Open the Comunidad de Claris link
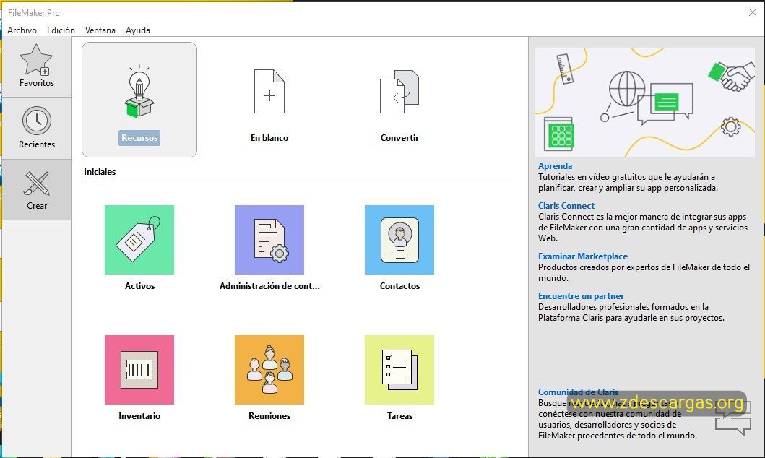The image size is (765, 458). pyautogui.click(x=578, y=392)
